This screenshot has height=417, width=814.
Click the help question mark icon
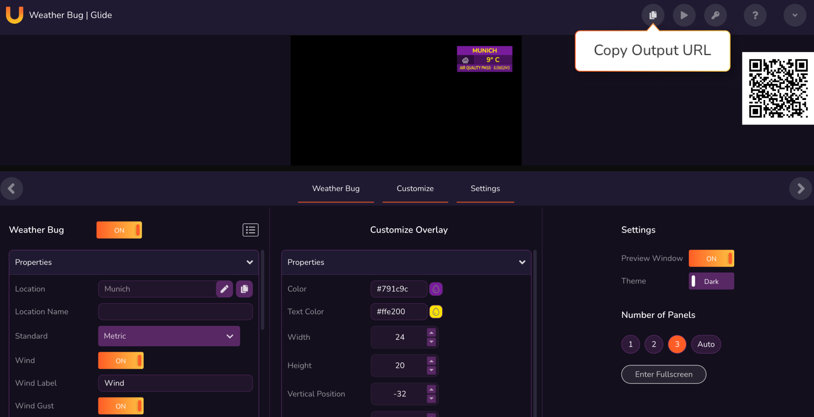755,15
